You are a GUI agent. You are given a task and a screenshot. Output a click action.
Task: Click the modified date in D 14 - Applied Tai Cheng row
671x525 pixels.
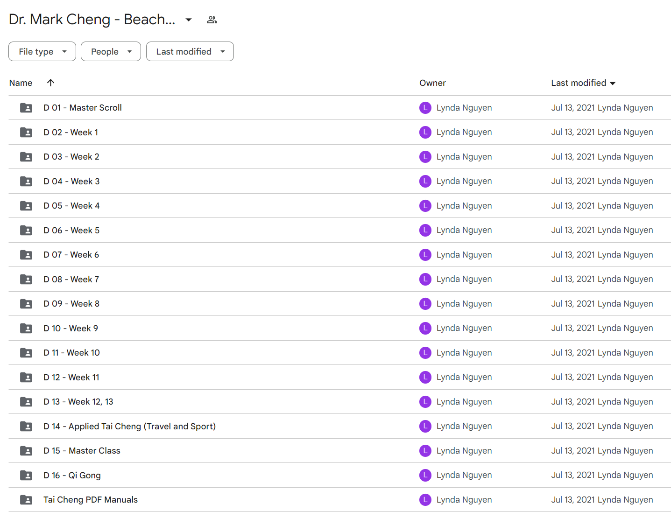pos(572,426)
